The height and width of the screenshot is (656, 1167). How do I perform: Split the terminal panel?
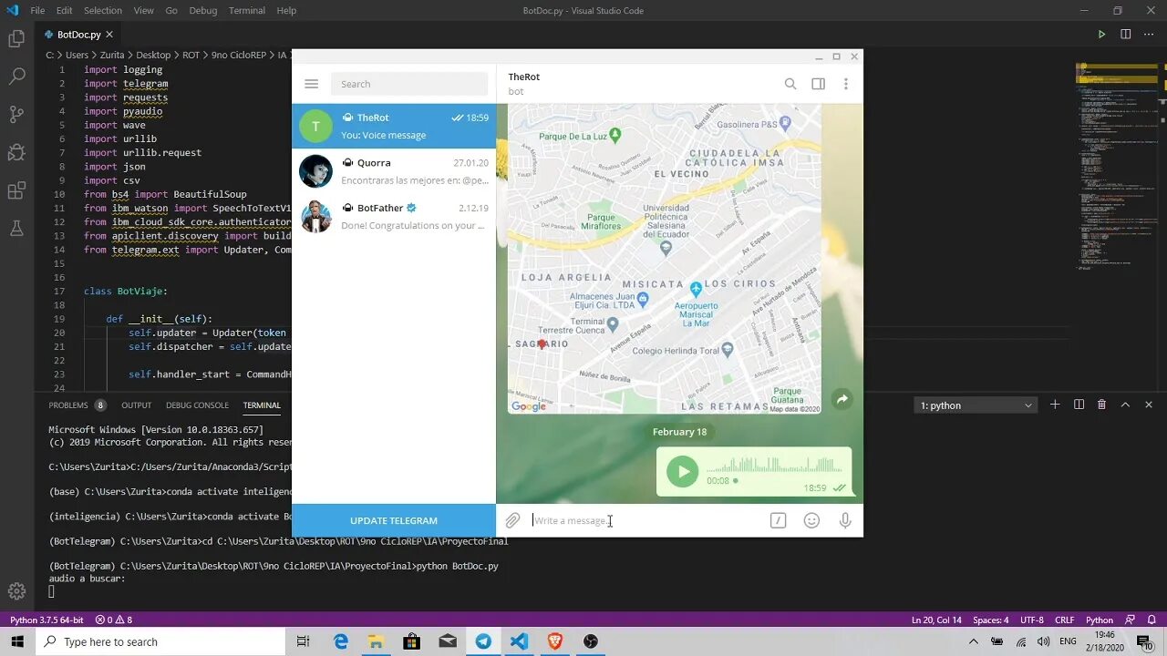coord(1079,405)
